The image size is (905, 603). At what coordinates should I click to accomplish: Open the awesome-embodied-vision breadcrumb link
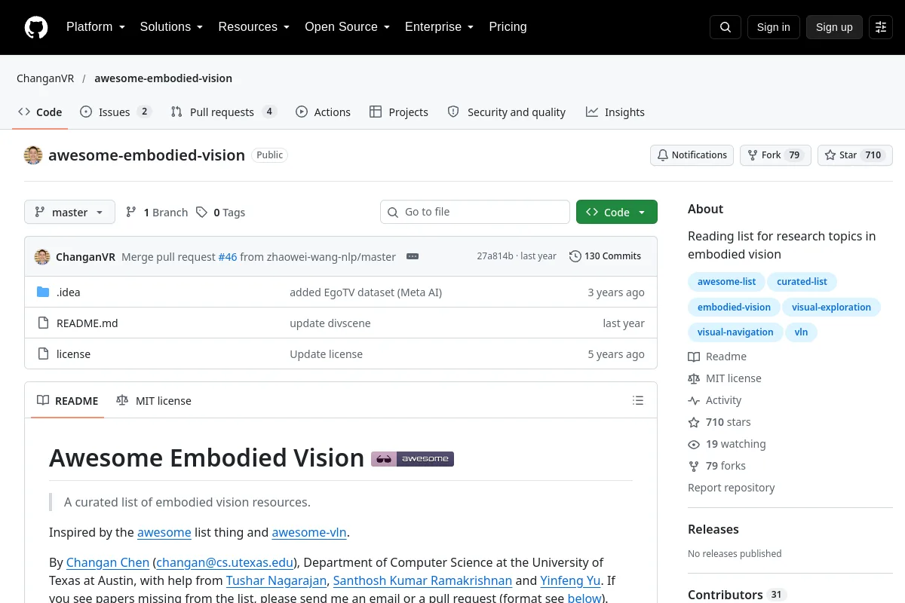(x=163, y=78)
